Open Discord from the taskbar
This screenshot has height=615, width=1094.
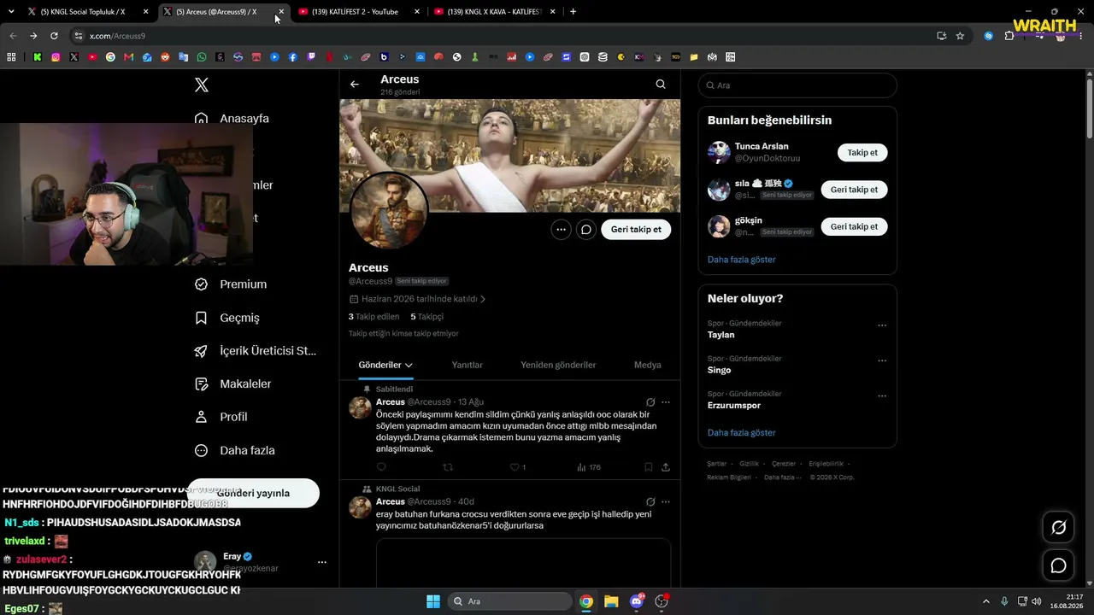click(637, 601)
